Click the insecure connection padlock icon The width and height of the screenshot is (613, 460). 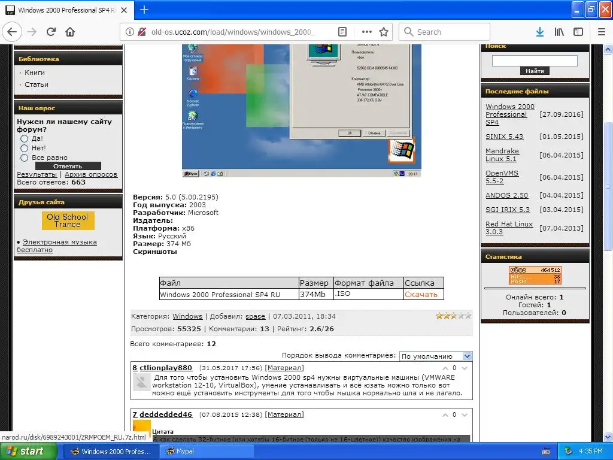click(142, 32)
